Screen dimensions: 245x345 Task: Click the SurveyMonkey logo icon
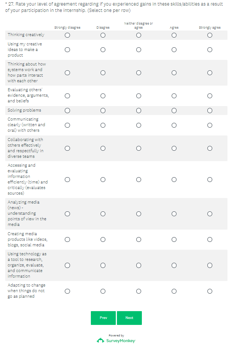(x=101, y=340)
